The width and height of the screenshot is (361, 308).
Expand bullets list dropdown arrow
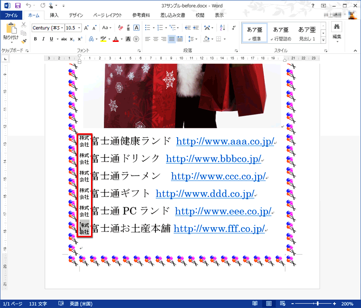154,28
